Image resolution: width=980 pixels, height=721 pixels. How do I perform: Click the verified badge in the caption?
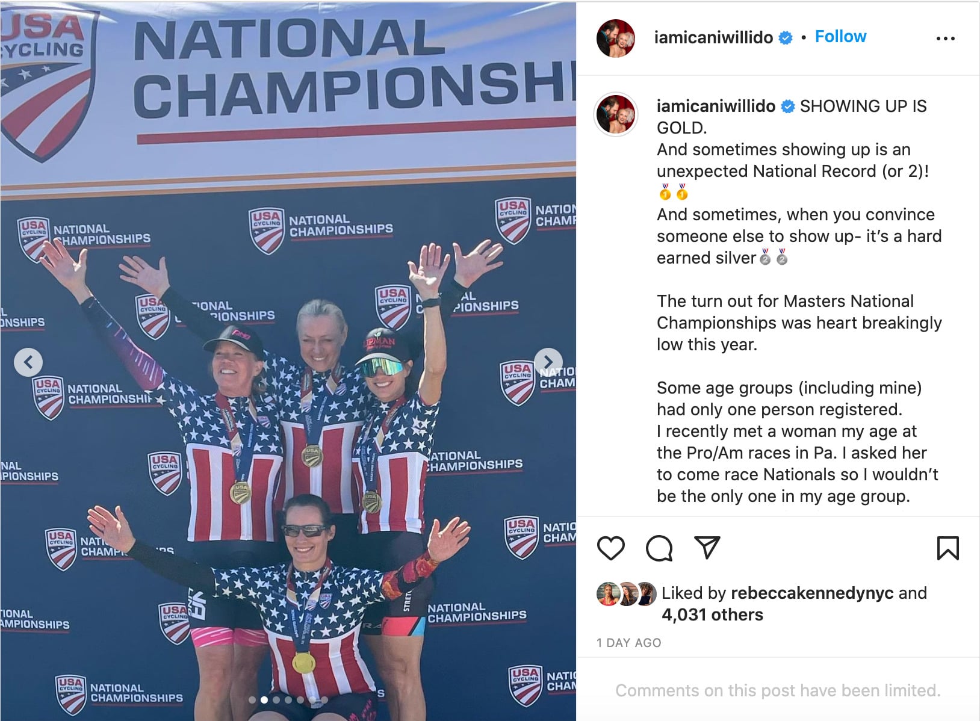(x=787, y=107)
